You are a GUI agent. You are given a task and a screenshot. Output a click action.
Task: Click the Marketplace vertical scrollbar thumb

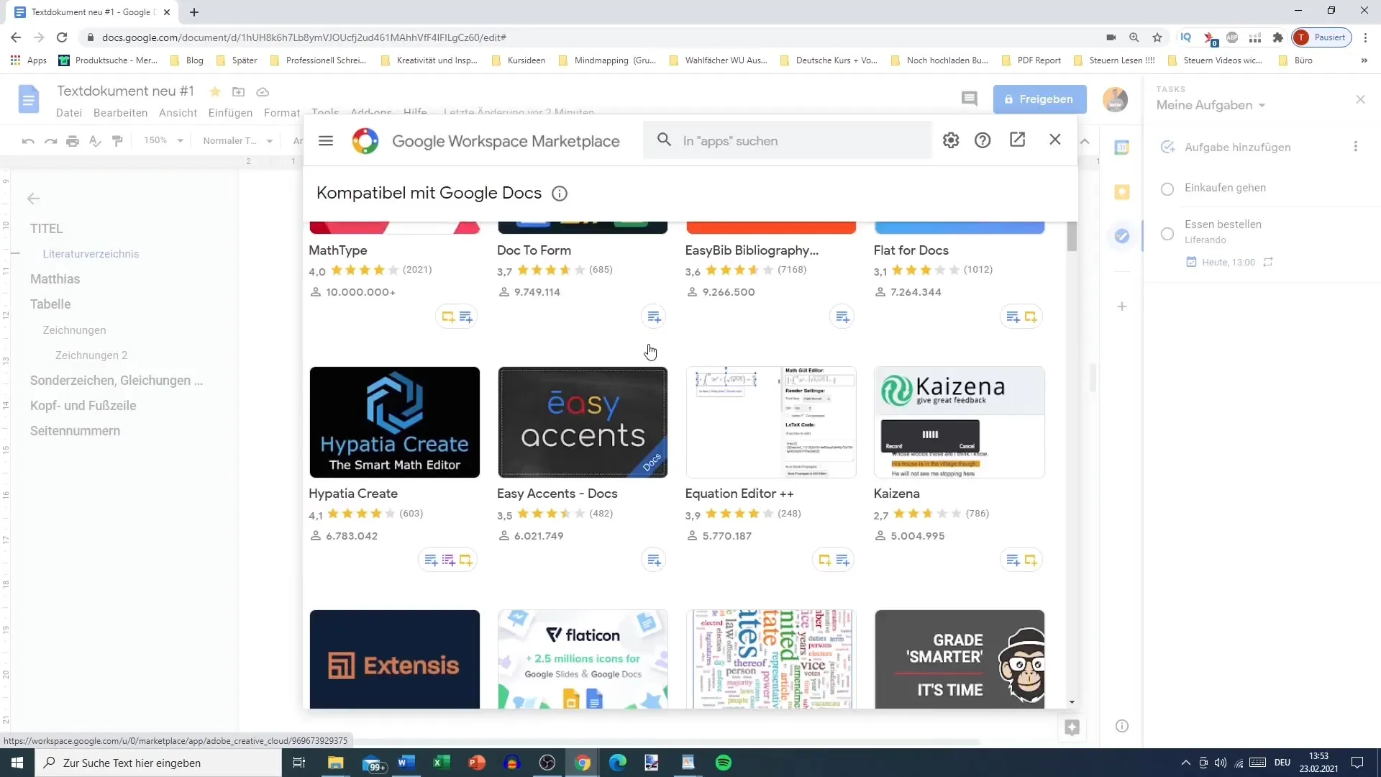1072,237
